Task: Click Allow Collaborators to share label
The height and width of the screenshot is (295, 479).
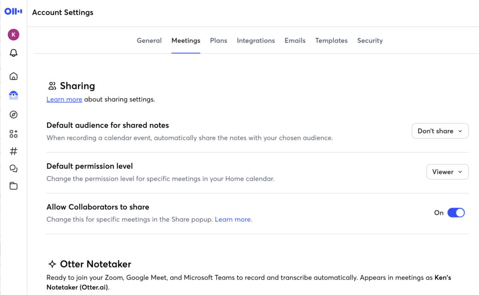Action: 98,207
